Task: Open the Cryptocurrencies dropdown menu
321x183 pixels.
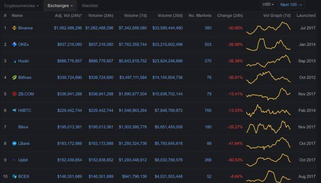Action: [21, 6]
